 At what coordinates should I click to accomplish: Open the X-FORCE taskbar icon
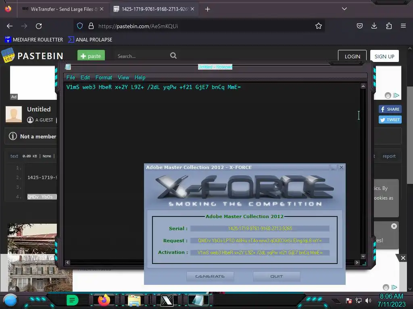click(x=167, y=300)
